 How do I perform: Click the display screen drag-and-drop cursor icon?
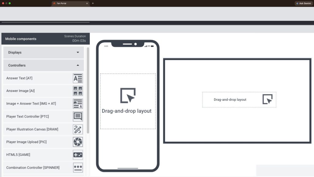267,99
